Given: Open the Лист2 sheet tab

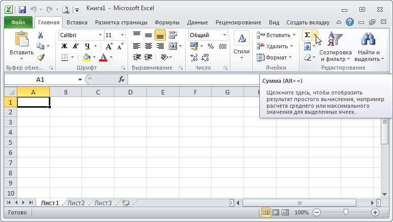Looking at the screenshot, I should coord(76,203).
